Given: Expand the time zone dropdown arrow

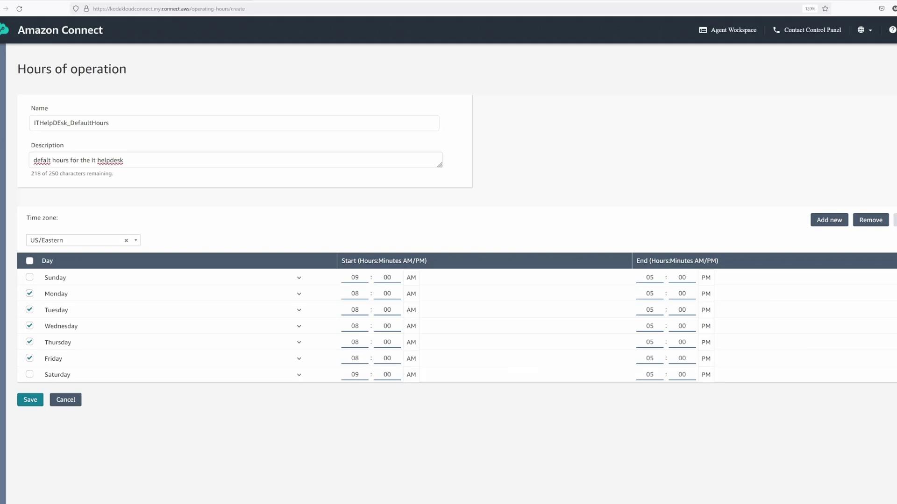Looking at the screenshot, I should click(136, 240).
